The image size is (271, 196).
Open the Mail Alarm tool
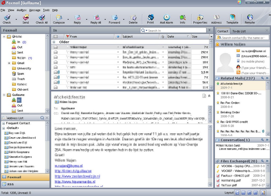166,19
